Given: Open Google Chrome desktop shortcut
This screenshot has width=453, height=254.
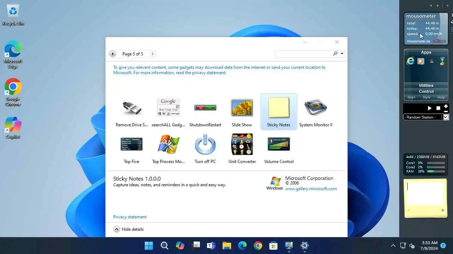Looking at the screenshot, I should pyautogui.click(x=13, y=92).
